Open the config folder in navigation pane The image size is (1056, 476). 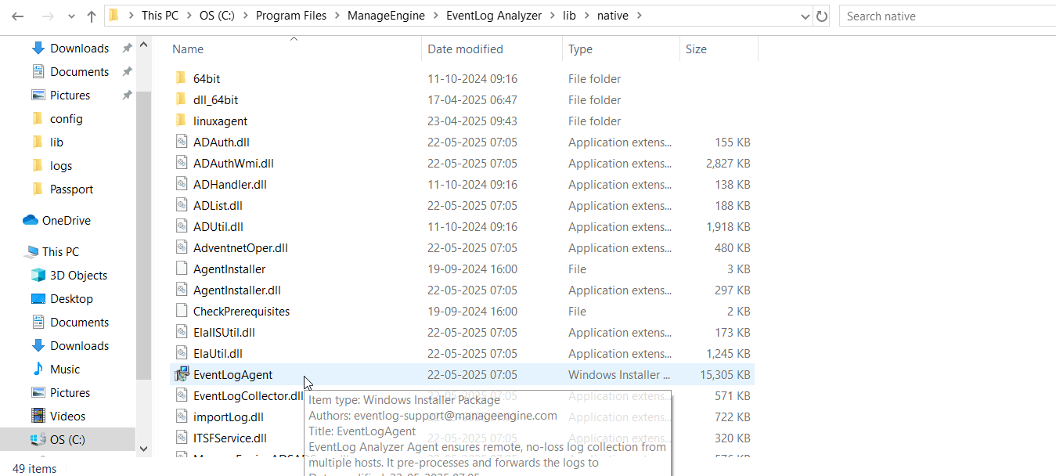pos(66,119)
